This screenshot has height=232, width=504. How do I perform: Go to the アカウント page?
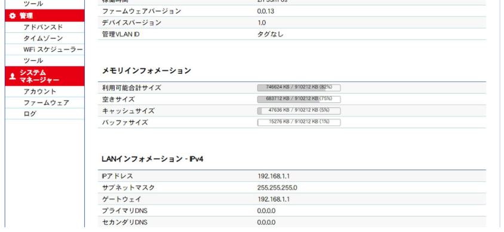click(x=40, y=91)
